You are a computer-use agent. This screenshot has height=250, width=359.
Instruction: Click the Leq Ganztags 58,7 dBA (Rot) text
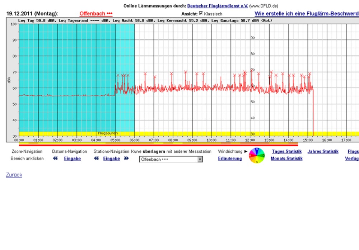click(242, 20)
